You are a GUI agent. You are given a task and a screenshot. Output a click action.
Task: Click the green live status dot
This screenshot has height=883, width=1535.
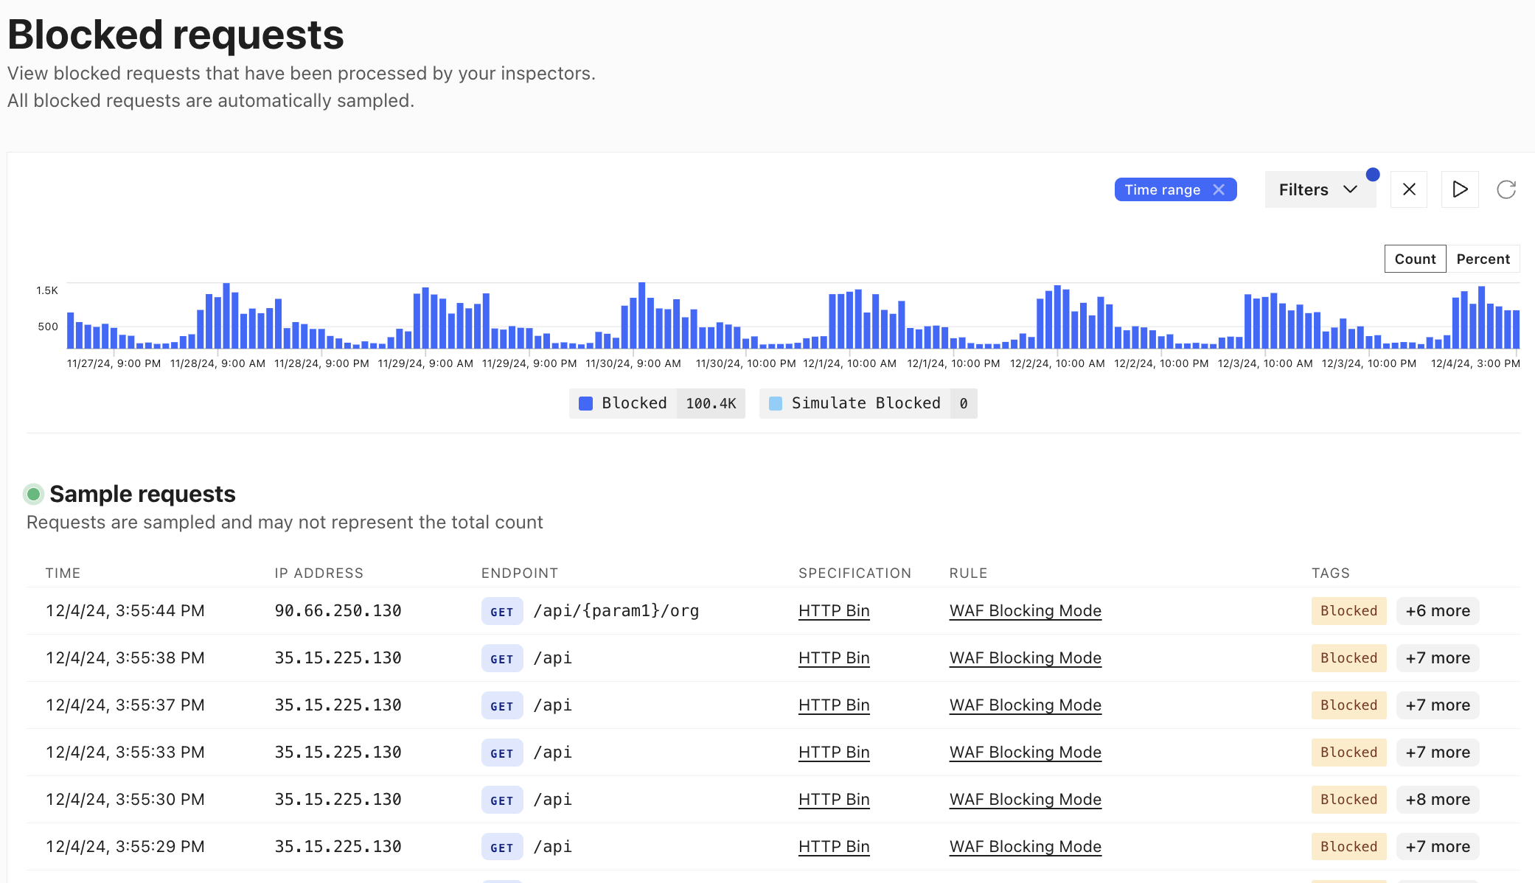[33, 494]
